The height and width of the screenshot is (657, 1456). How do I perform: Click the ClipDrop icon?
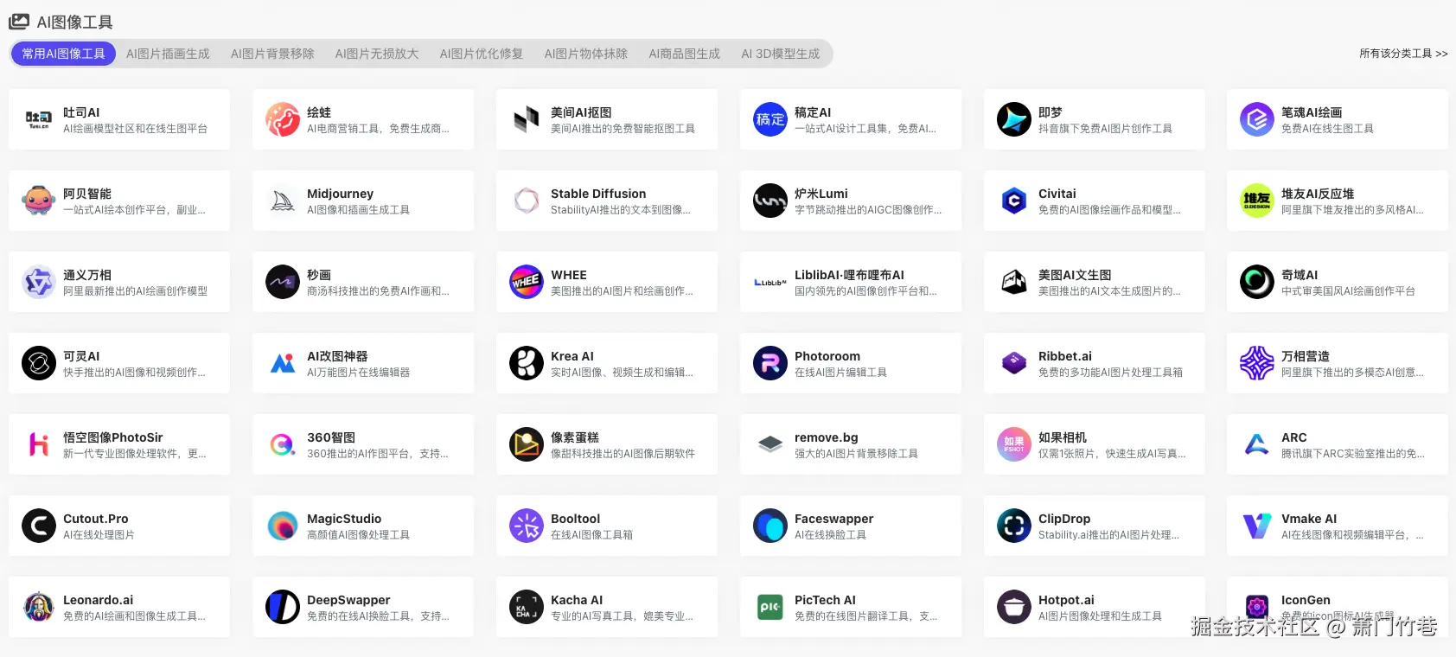(1014, 526)
